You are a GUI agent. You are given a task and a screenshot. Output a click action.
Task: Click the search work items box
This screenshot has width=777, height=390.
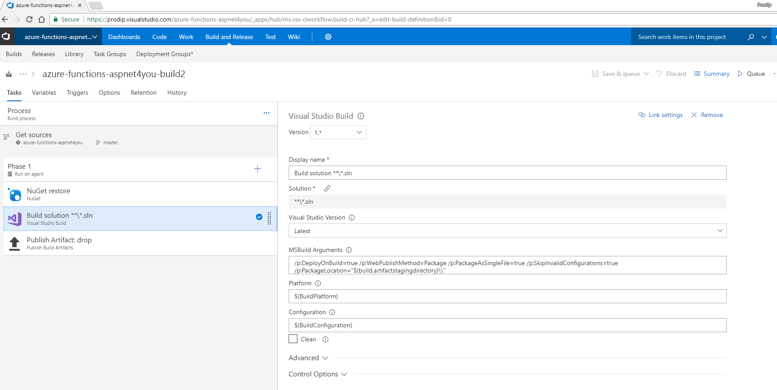point(688,37)
